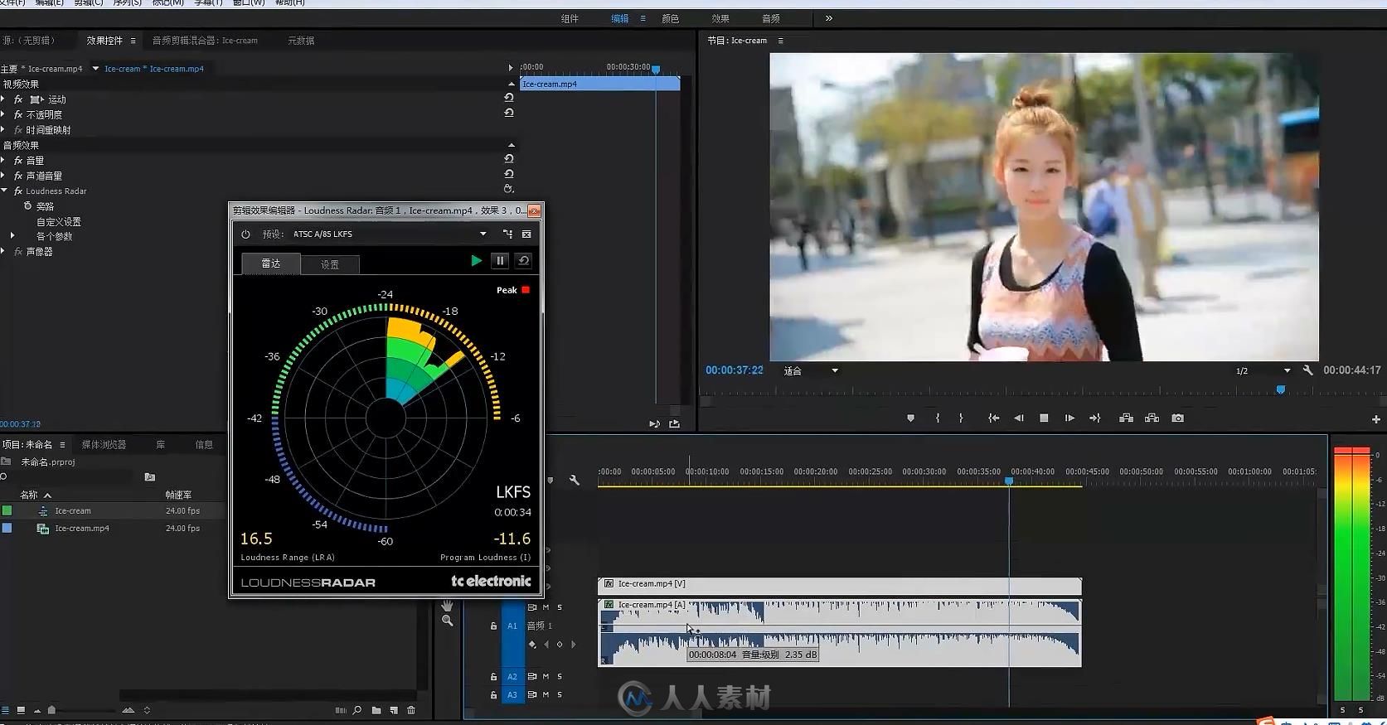Toggle the lock on track A1

tap(493, 626)
